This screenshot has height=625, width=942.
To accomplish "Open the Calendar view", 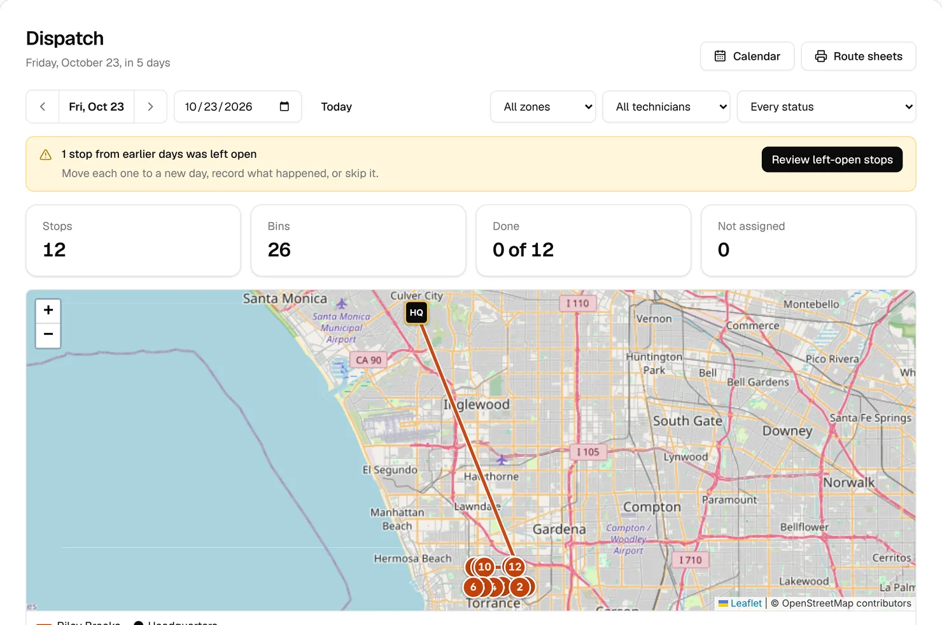I will pyautogui.click(x=747, y=56).
